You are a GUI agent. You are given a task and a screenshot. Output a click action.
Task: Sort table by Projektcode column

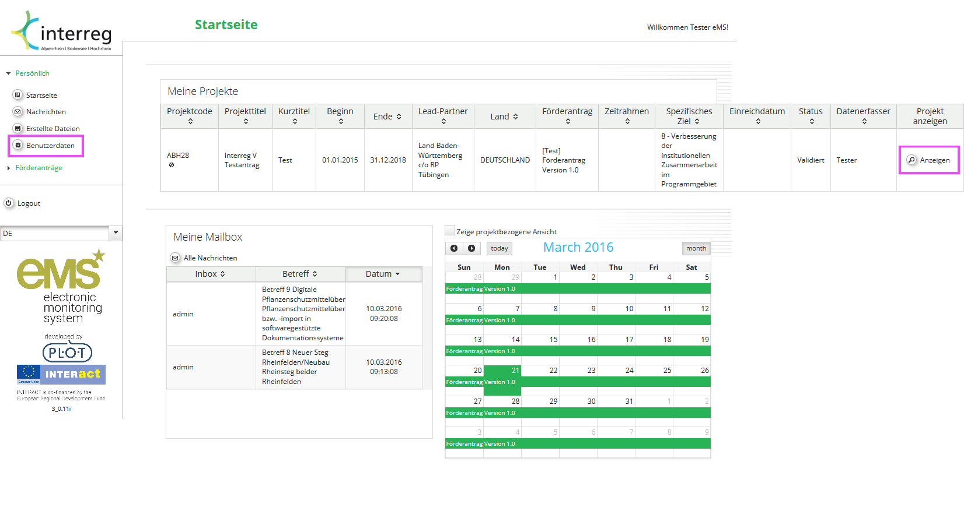[x=190, y=116]
